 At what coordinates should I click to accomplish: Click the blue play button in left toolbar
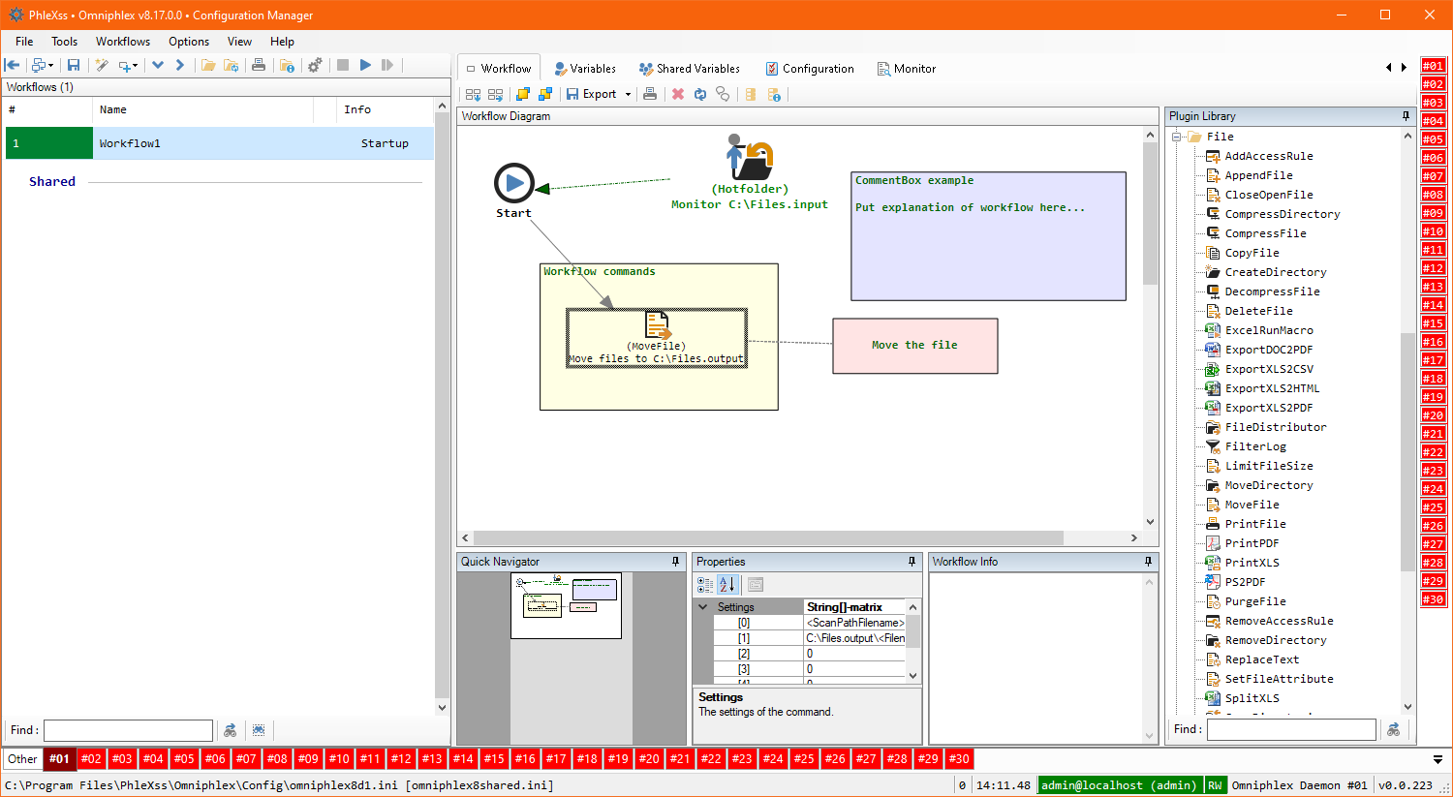point(365,65)
